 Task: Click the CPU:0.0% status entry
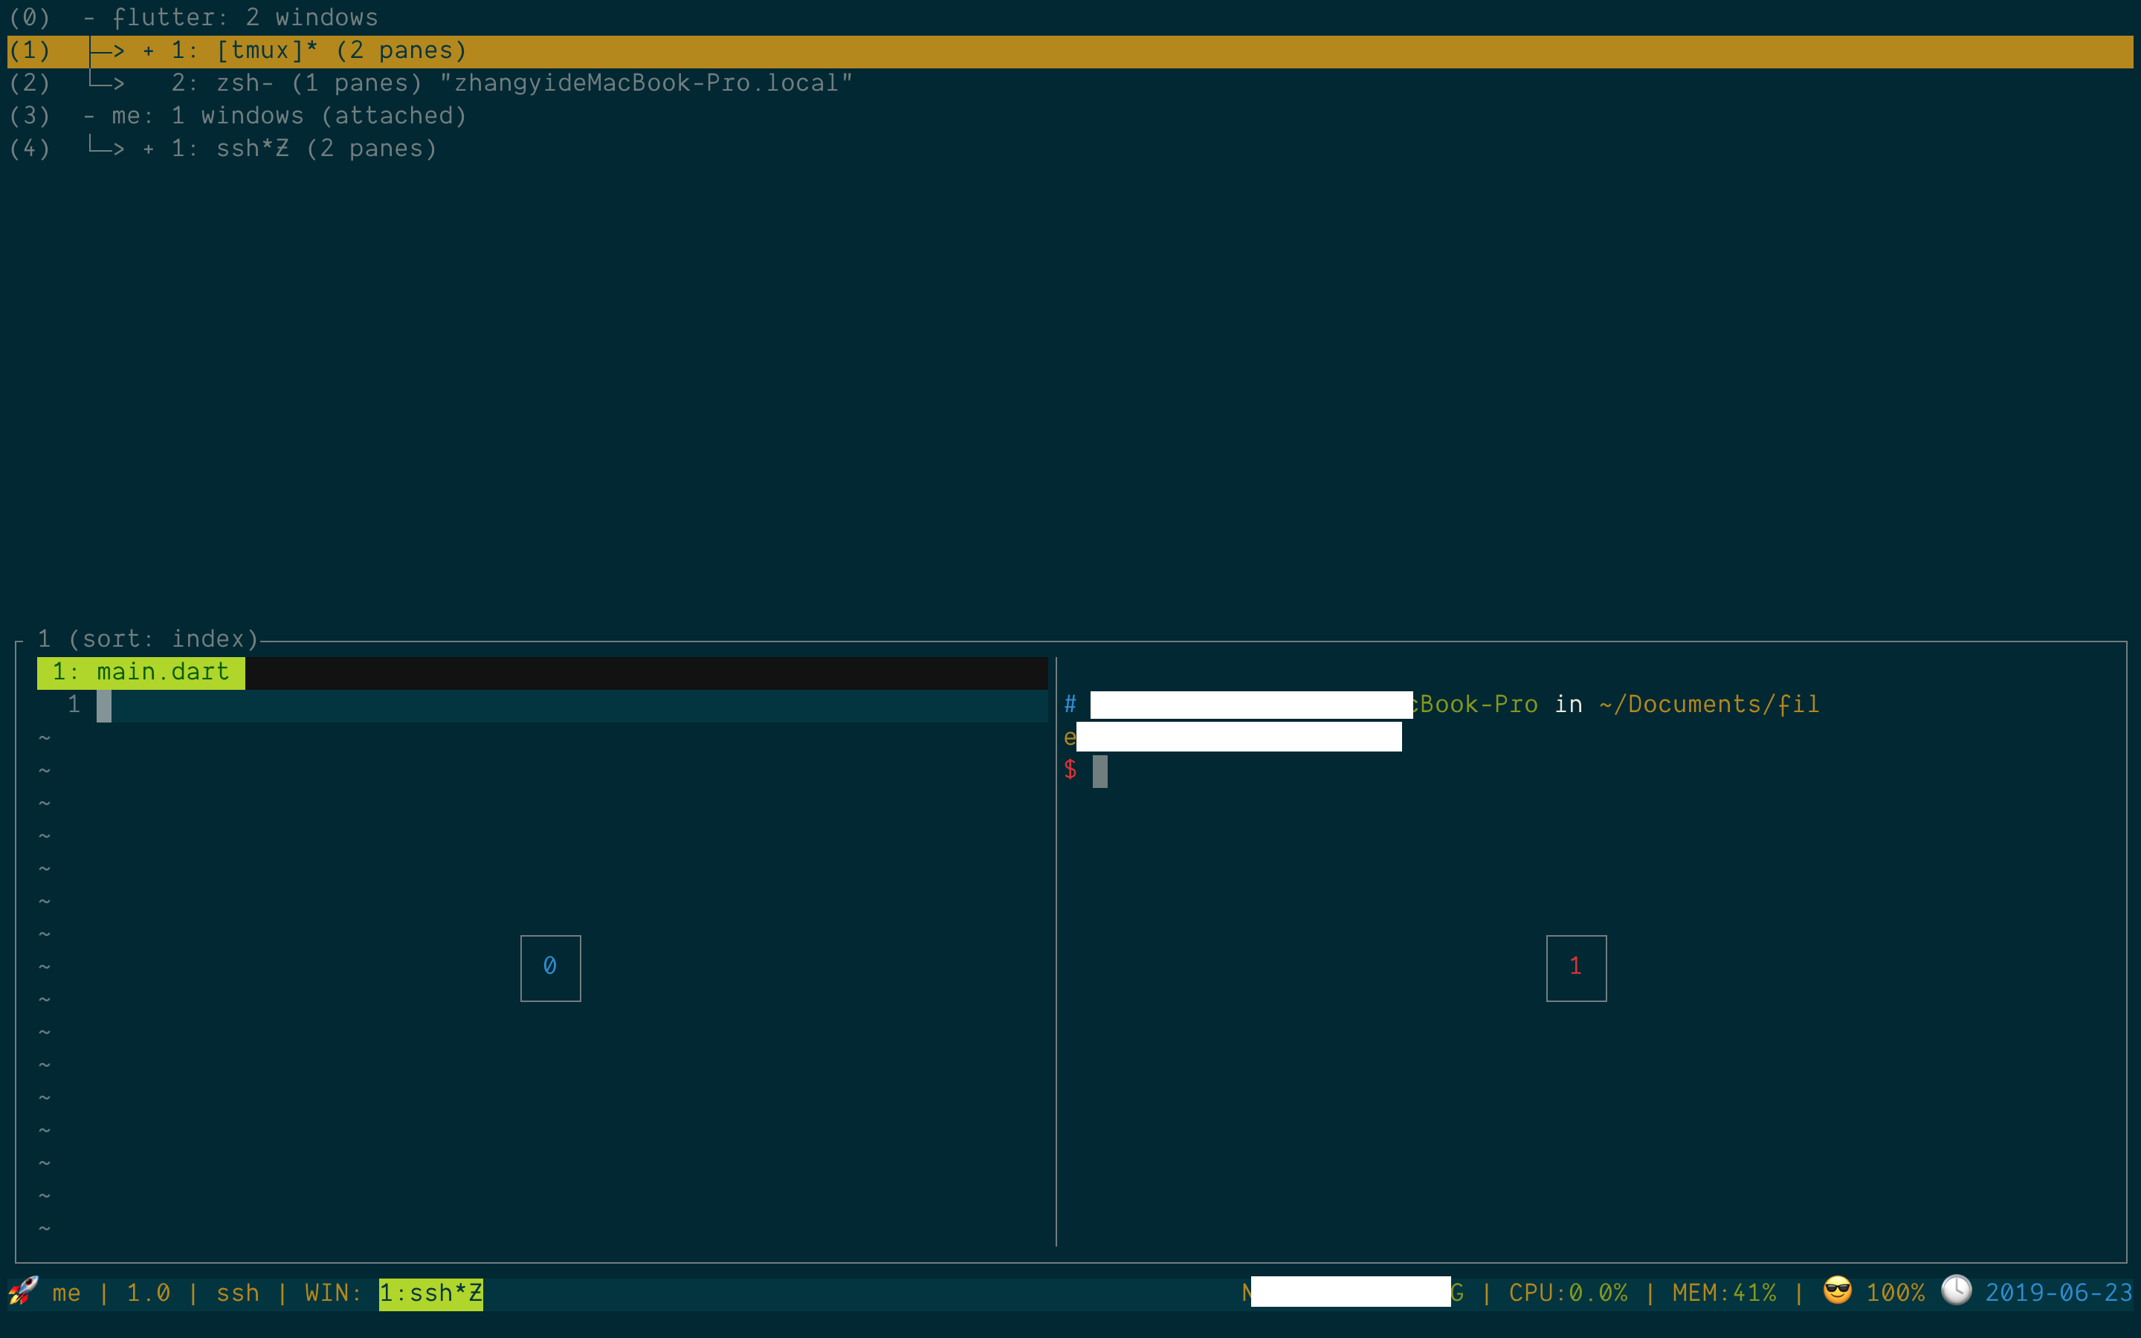coord(1568,1293)
